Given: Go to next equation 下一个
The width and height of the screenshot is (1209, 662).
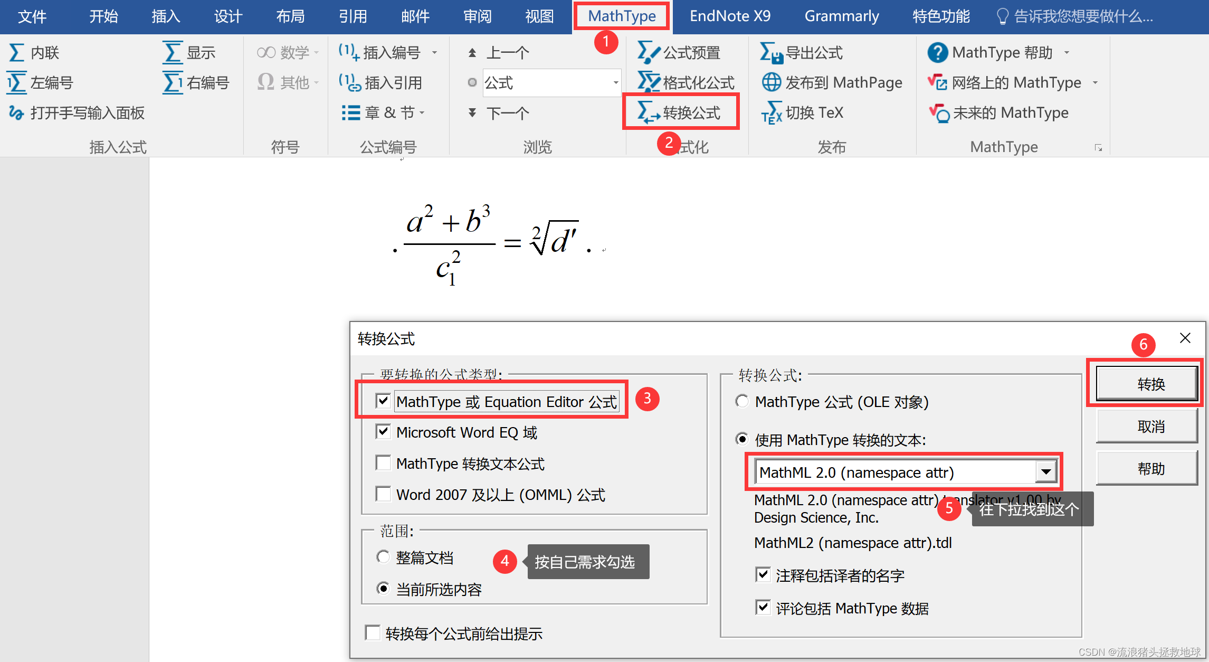Looking at the screenshot, I should click(x=498, y=112).
